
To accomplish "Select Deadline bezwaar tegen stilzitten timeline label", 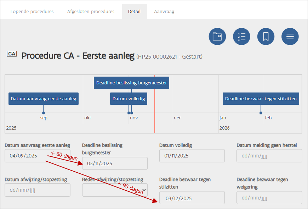I will [261, 99].
